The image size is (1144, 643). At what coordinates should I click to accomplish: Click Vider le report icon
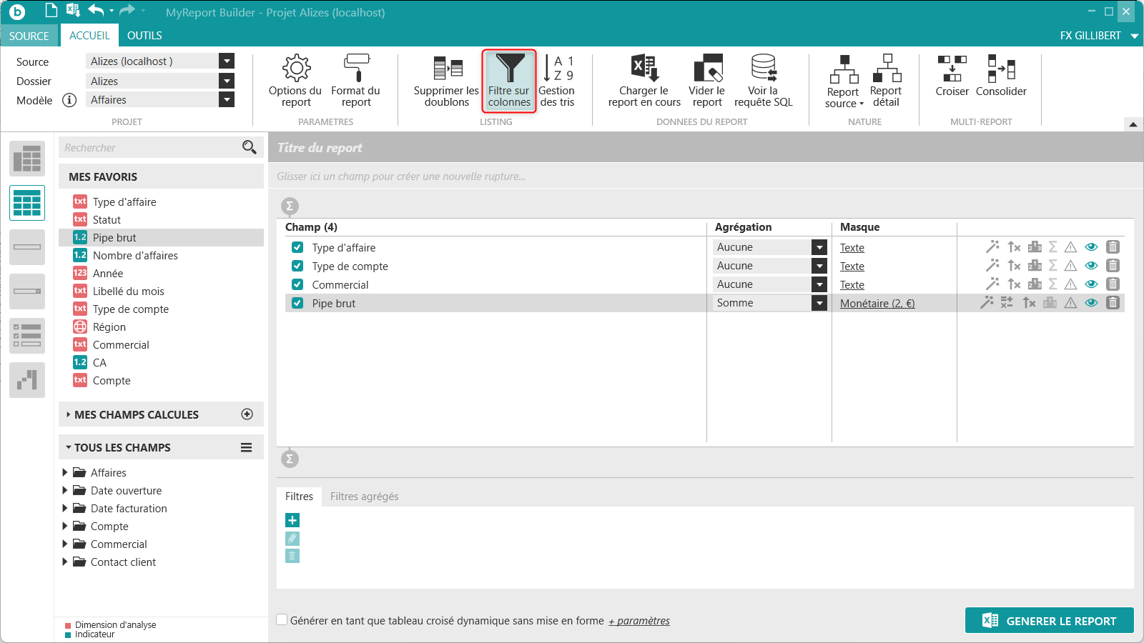click(707, 69)
